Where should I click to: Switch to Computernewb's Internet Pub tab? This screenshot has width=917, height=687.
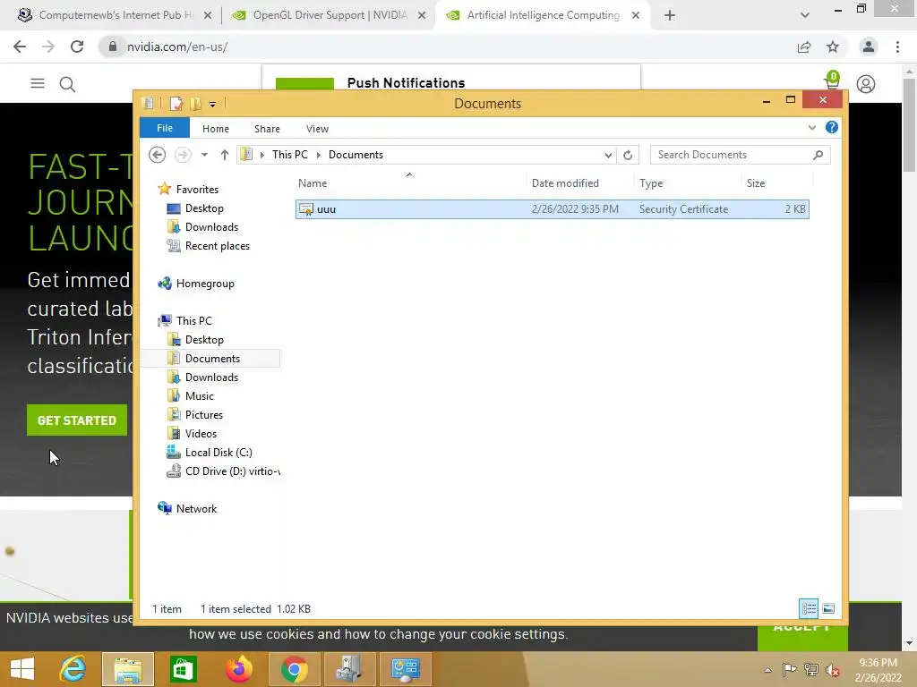[x=114, y=15]
